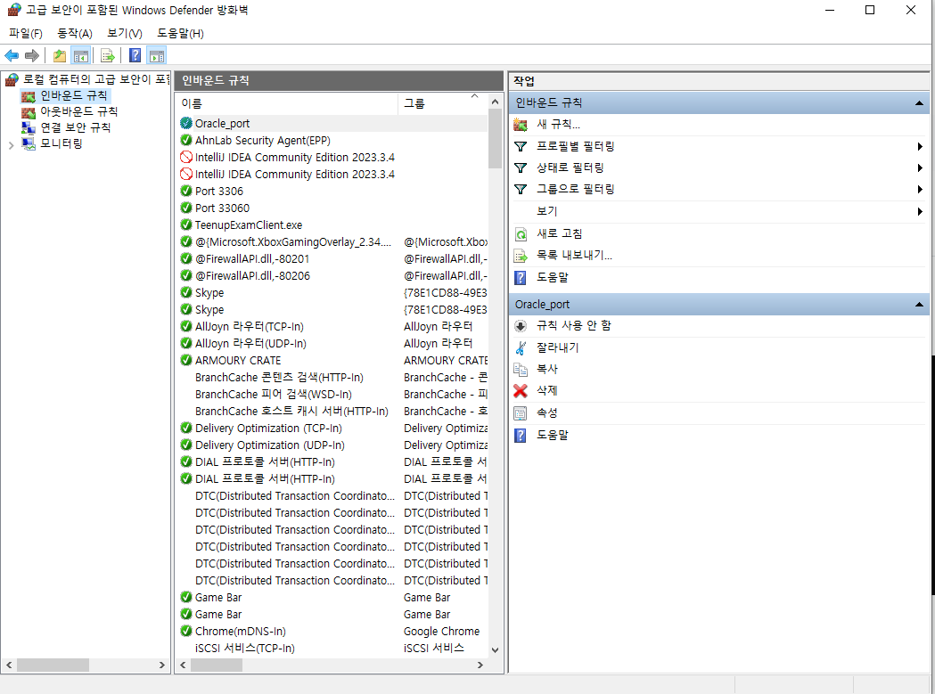Screen dimensions: 935x694
Task: Click the 규칙 사용 안 함 icon
Action: [521, 326]
